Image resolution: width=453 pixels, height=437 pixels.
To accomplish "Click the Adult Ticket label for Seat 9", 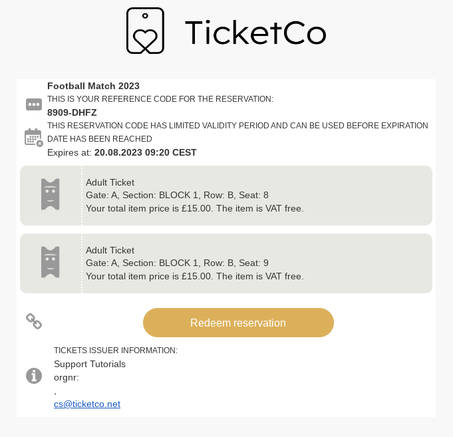I will [110, 250].
